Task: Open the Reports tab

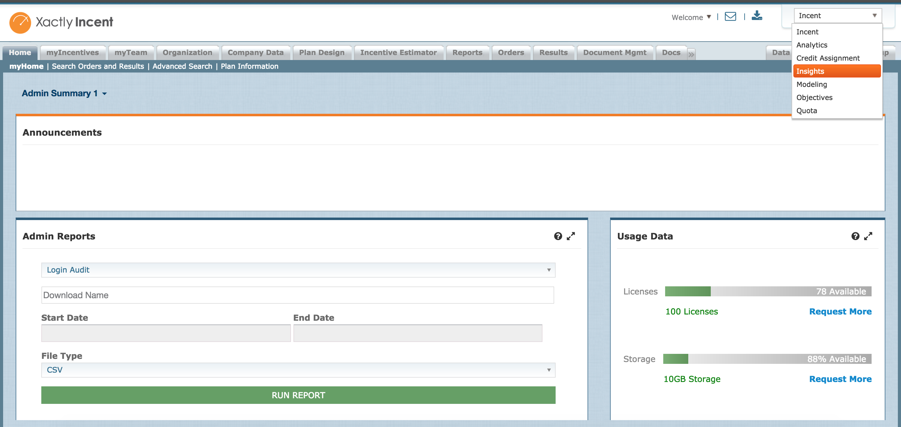Action: (467, 53)
